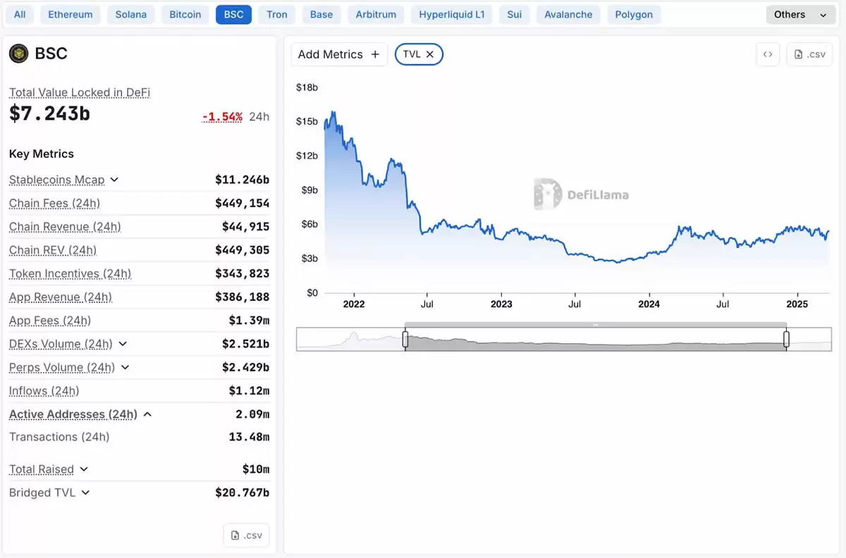Click the plus icon next to Add Metrics

pyautogui.click(x=374, y=54)
